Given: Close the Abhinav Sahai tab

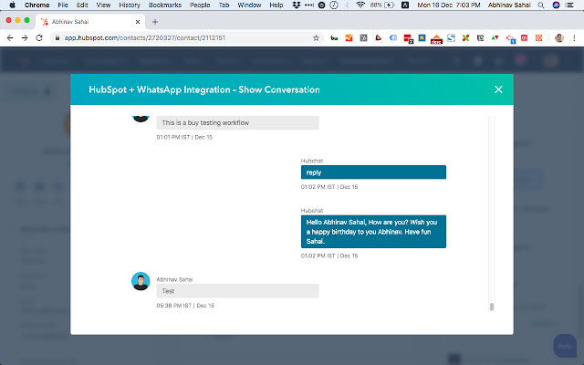Looking at the screenshot, I should (x=138, y=22).
